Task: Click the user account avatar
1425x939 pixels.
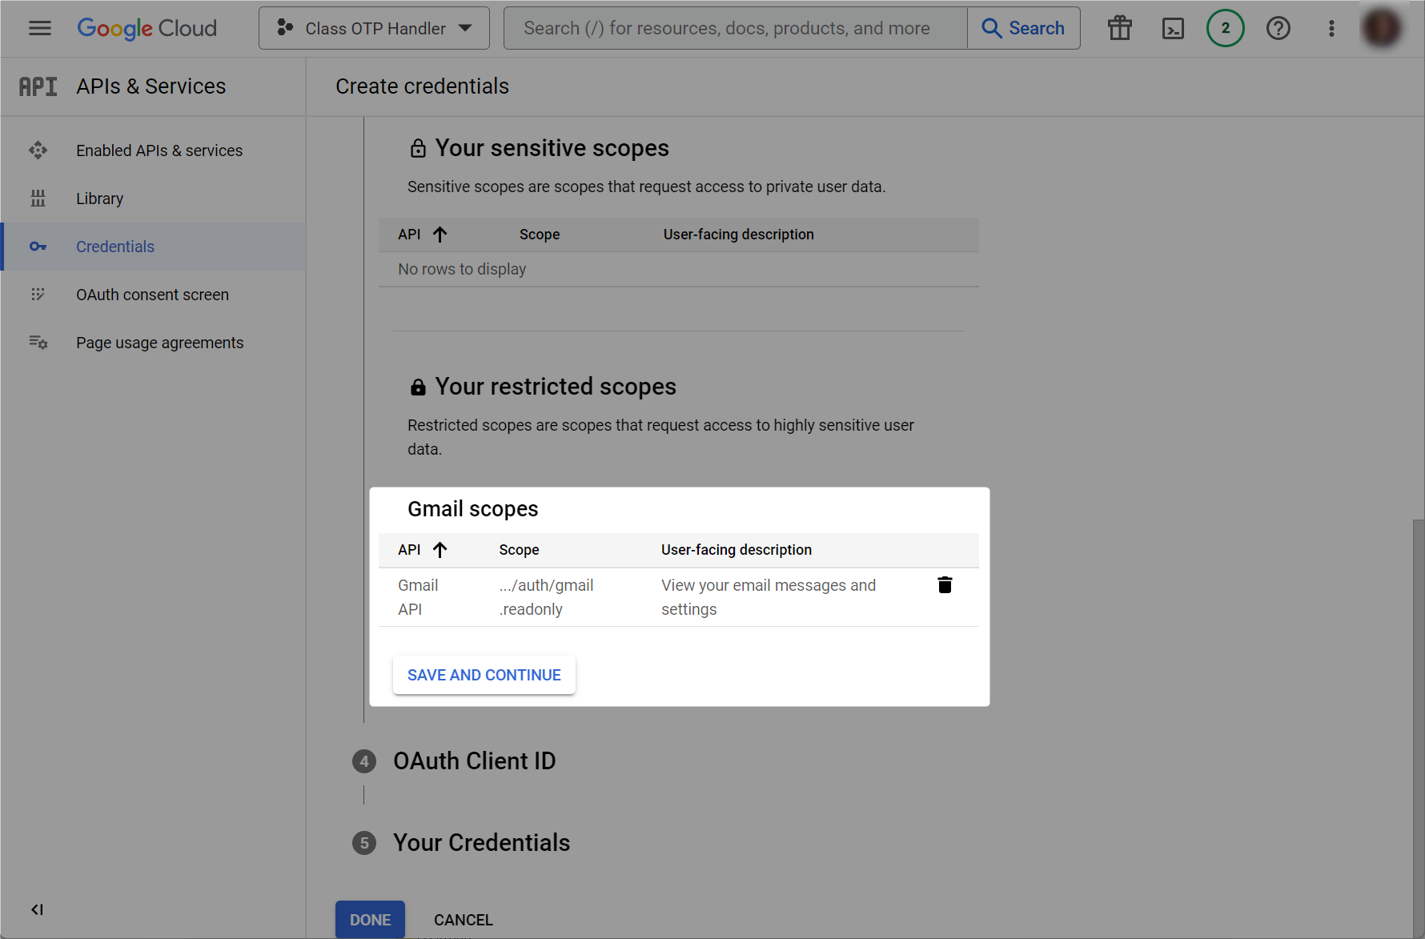Action: coord(1382,28)
